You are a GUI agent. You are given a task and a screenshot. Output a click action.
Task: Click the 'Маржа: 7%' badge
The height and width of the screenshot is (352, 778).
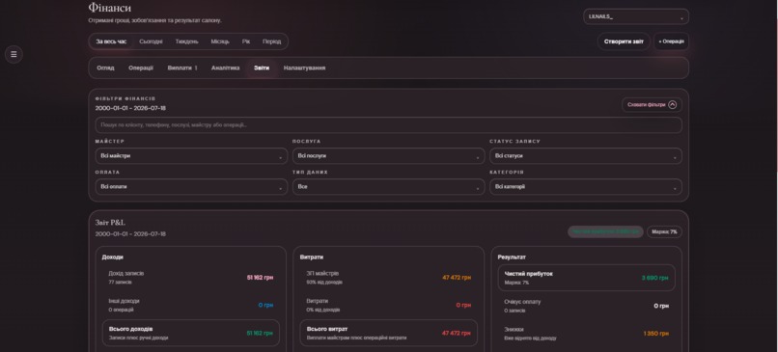(x=664, y=231)
